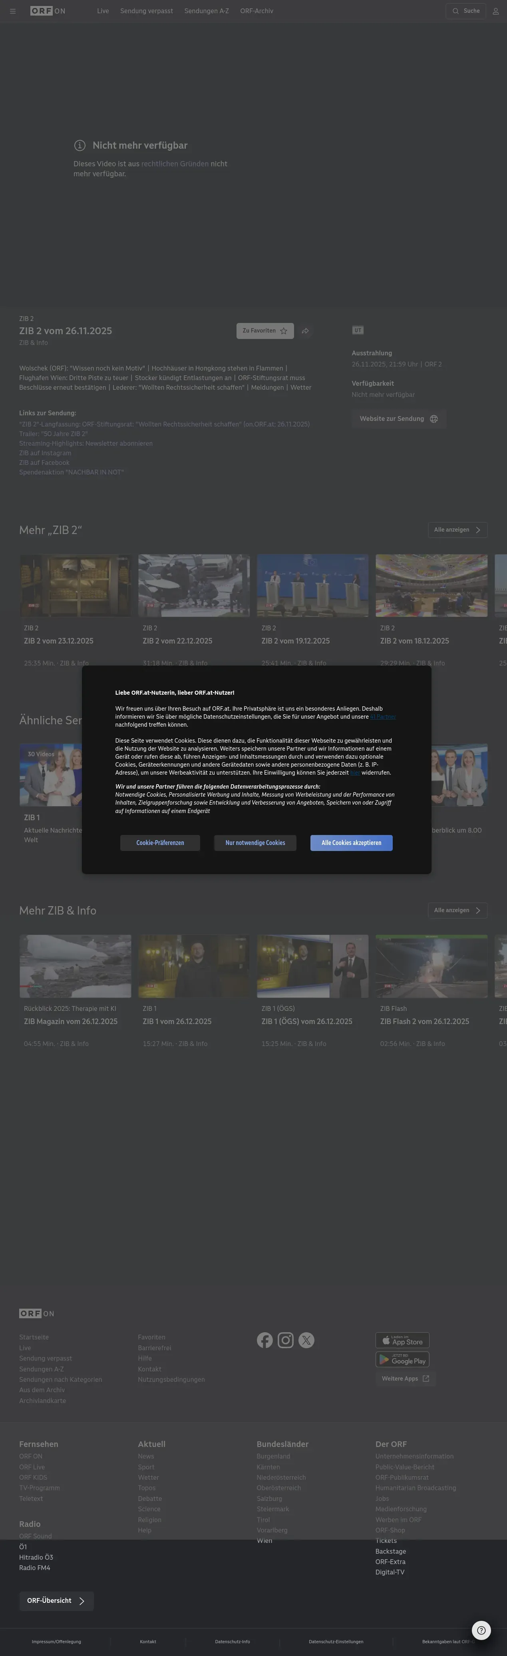Image resolution: width=507 pixels, height=1656 pixels.
Task: Follow the 'rechtlichen Gründen' link
Action: pyautogui.click(x=175, y=164)
